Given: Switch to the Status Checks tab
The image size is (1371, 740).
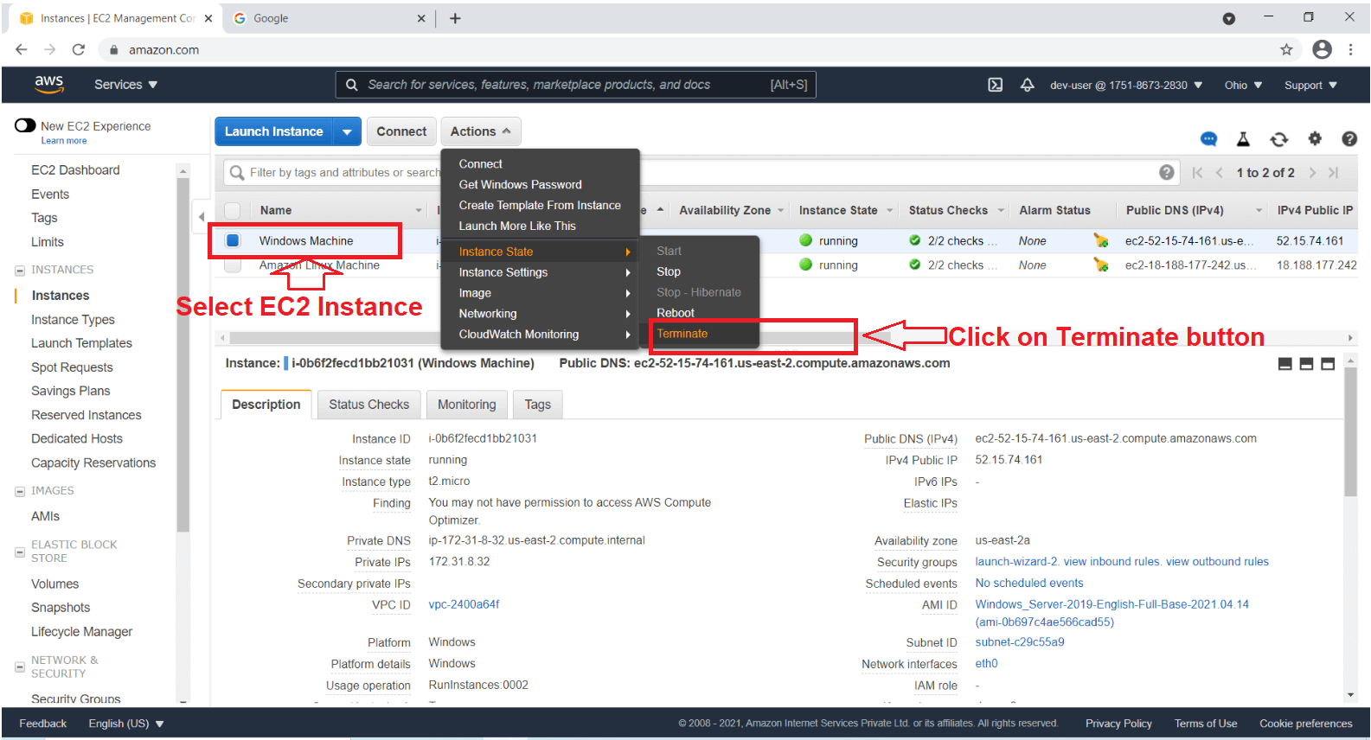Looking at the screenshot, I should (368, 405).
